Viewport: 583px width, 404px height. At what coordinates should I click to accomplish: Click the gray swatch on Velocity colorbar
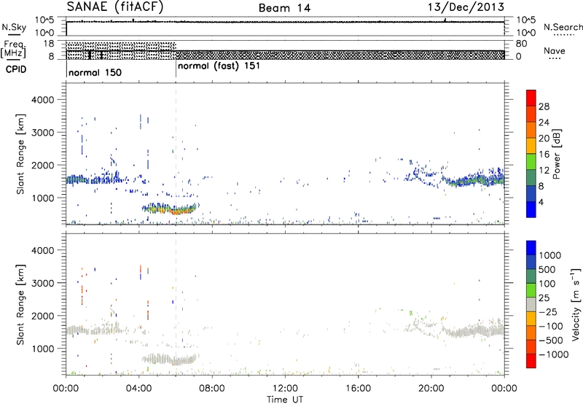tap(531, 304)
